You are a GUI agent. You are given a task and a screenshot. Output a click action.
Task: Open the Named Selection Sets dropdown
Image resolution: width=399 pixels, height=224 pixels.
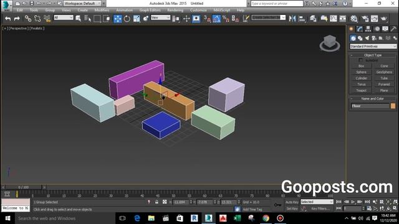(268, 17)
